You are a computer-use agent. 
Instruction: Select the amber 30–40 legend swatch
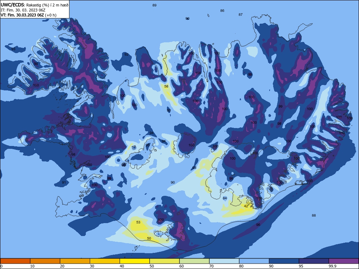(x=105, y=261)
